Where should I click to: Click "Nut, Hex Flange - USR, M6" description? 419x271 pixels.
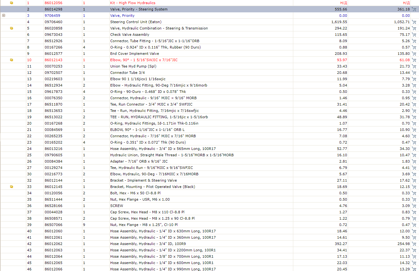[140, 199]
